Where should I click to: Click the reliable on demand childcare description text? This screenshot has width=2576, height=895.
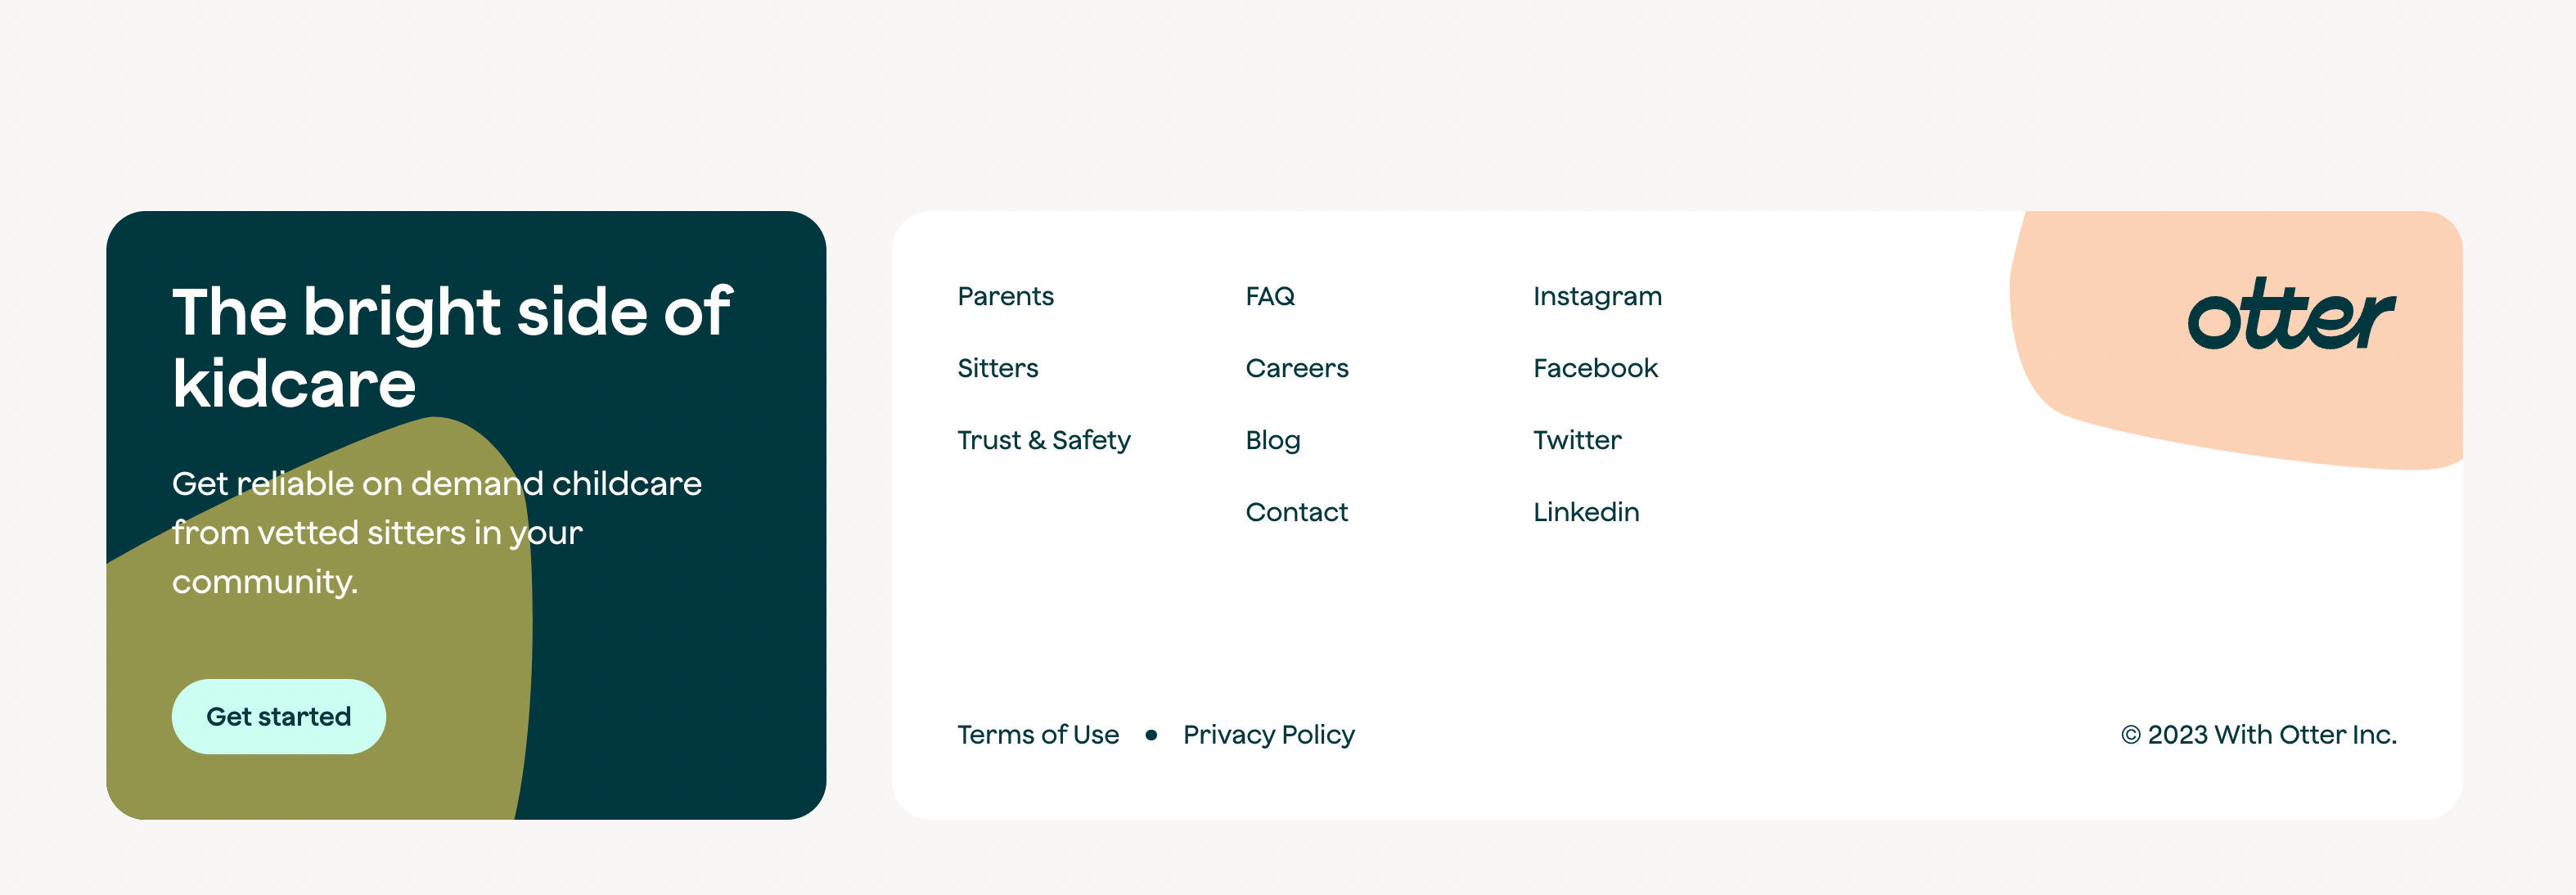tap(436, 532)
